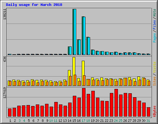Screen dimensions: 158x124
Task: Click the 636 visits axis value
Action: (x=5, y=59)
